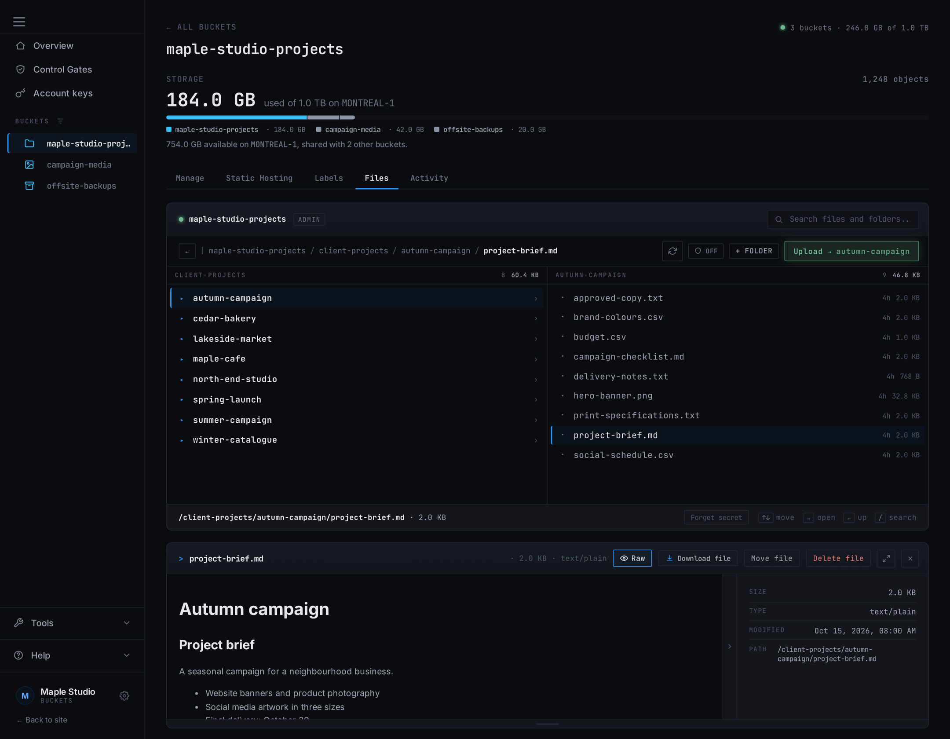Image resolution: width=950 pixels, height=739 pixels.
Task: Click the campaign-media legend colour swatch
Action: [x=318, y=129]
